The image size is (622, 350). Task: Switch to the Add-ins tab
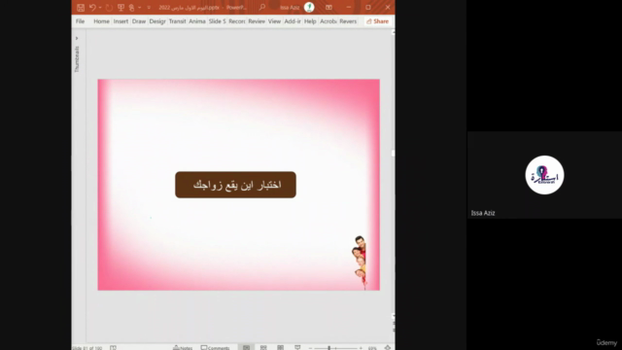click(293, 21)
